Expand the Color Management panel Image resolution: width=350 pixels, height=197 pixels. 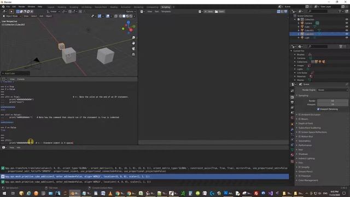coord(308,180)
